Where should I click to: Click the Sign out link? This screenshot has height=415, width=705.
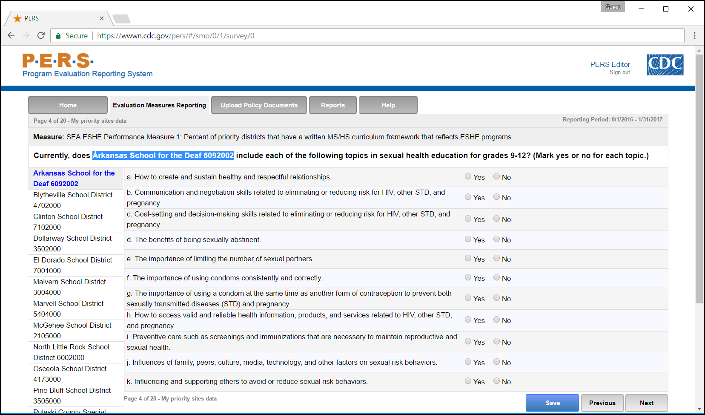click(619, 72)
